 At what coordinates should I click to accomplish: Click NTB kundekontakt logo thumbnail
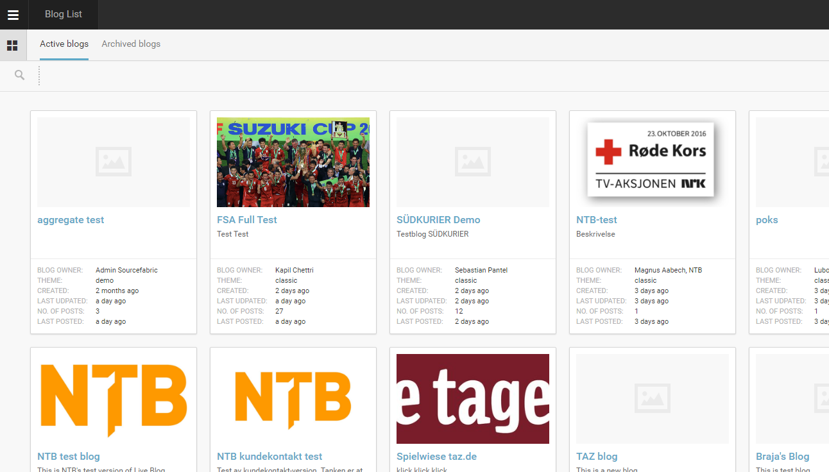(293, 399)
